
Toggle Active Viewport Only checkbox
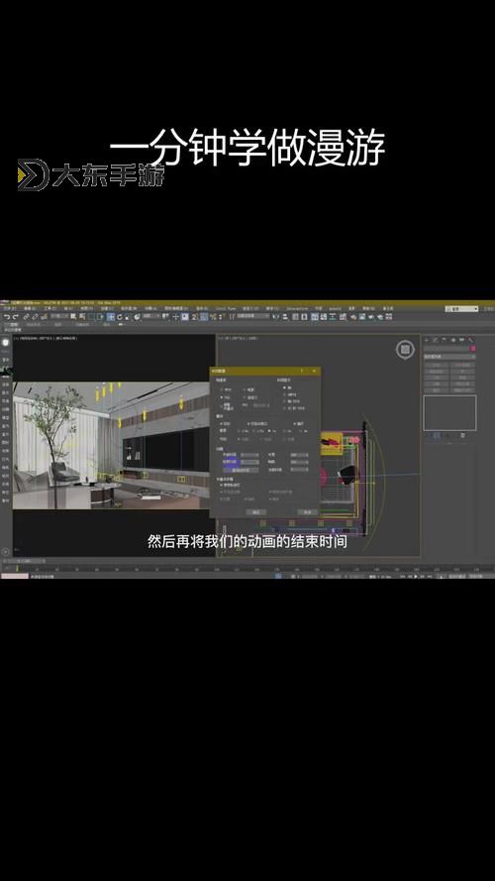[248, 423]
